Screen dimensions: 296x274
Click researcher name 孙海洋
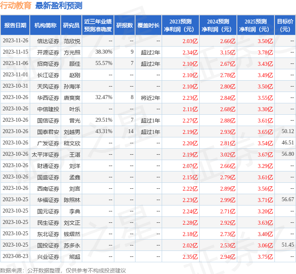point(72,87)
